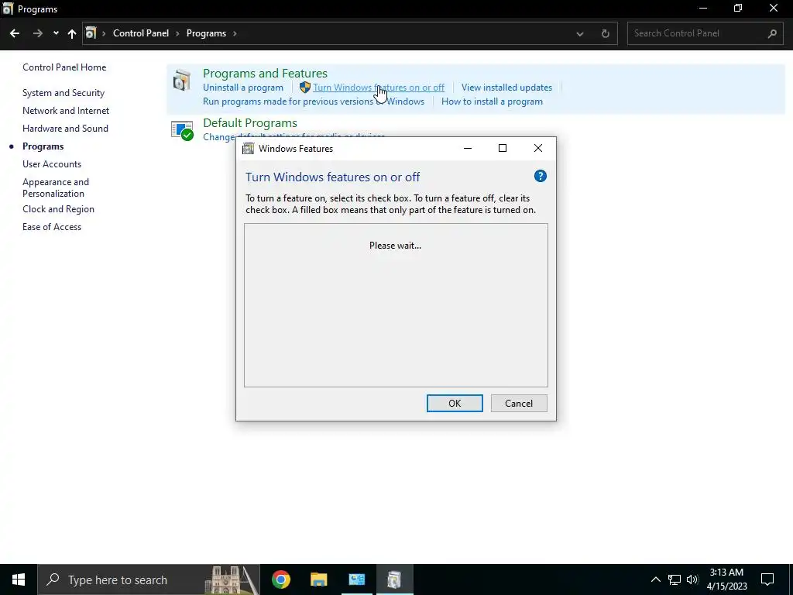Image resolution: width=793 pixels, height=595 pixels.
Task: Open Appearance and Personalization category
Action: (56, 187)
